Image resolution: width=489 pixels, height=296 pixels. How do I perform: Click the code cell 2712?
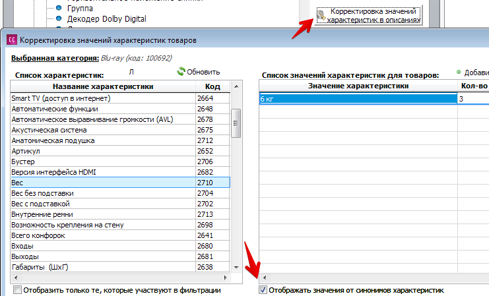click(212, 140)
